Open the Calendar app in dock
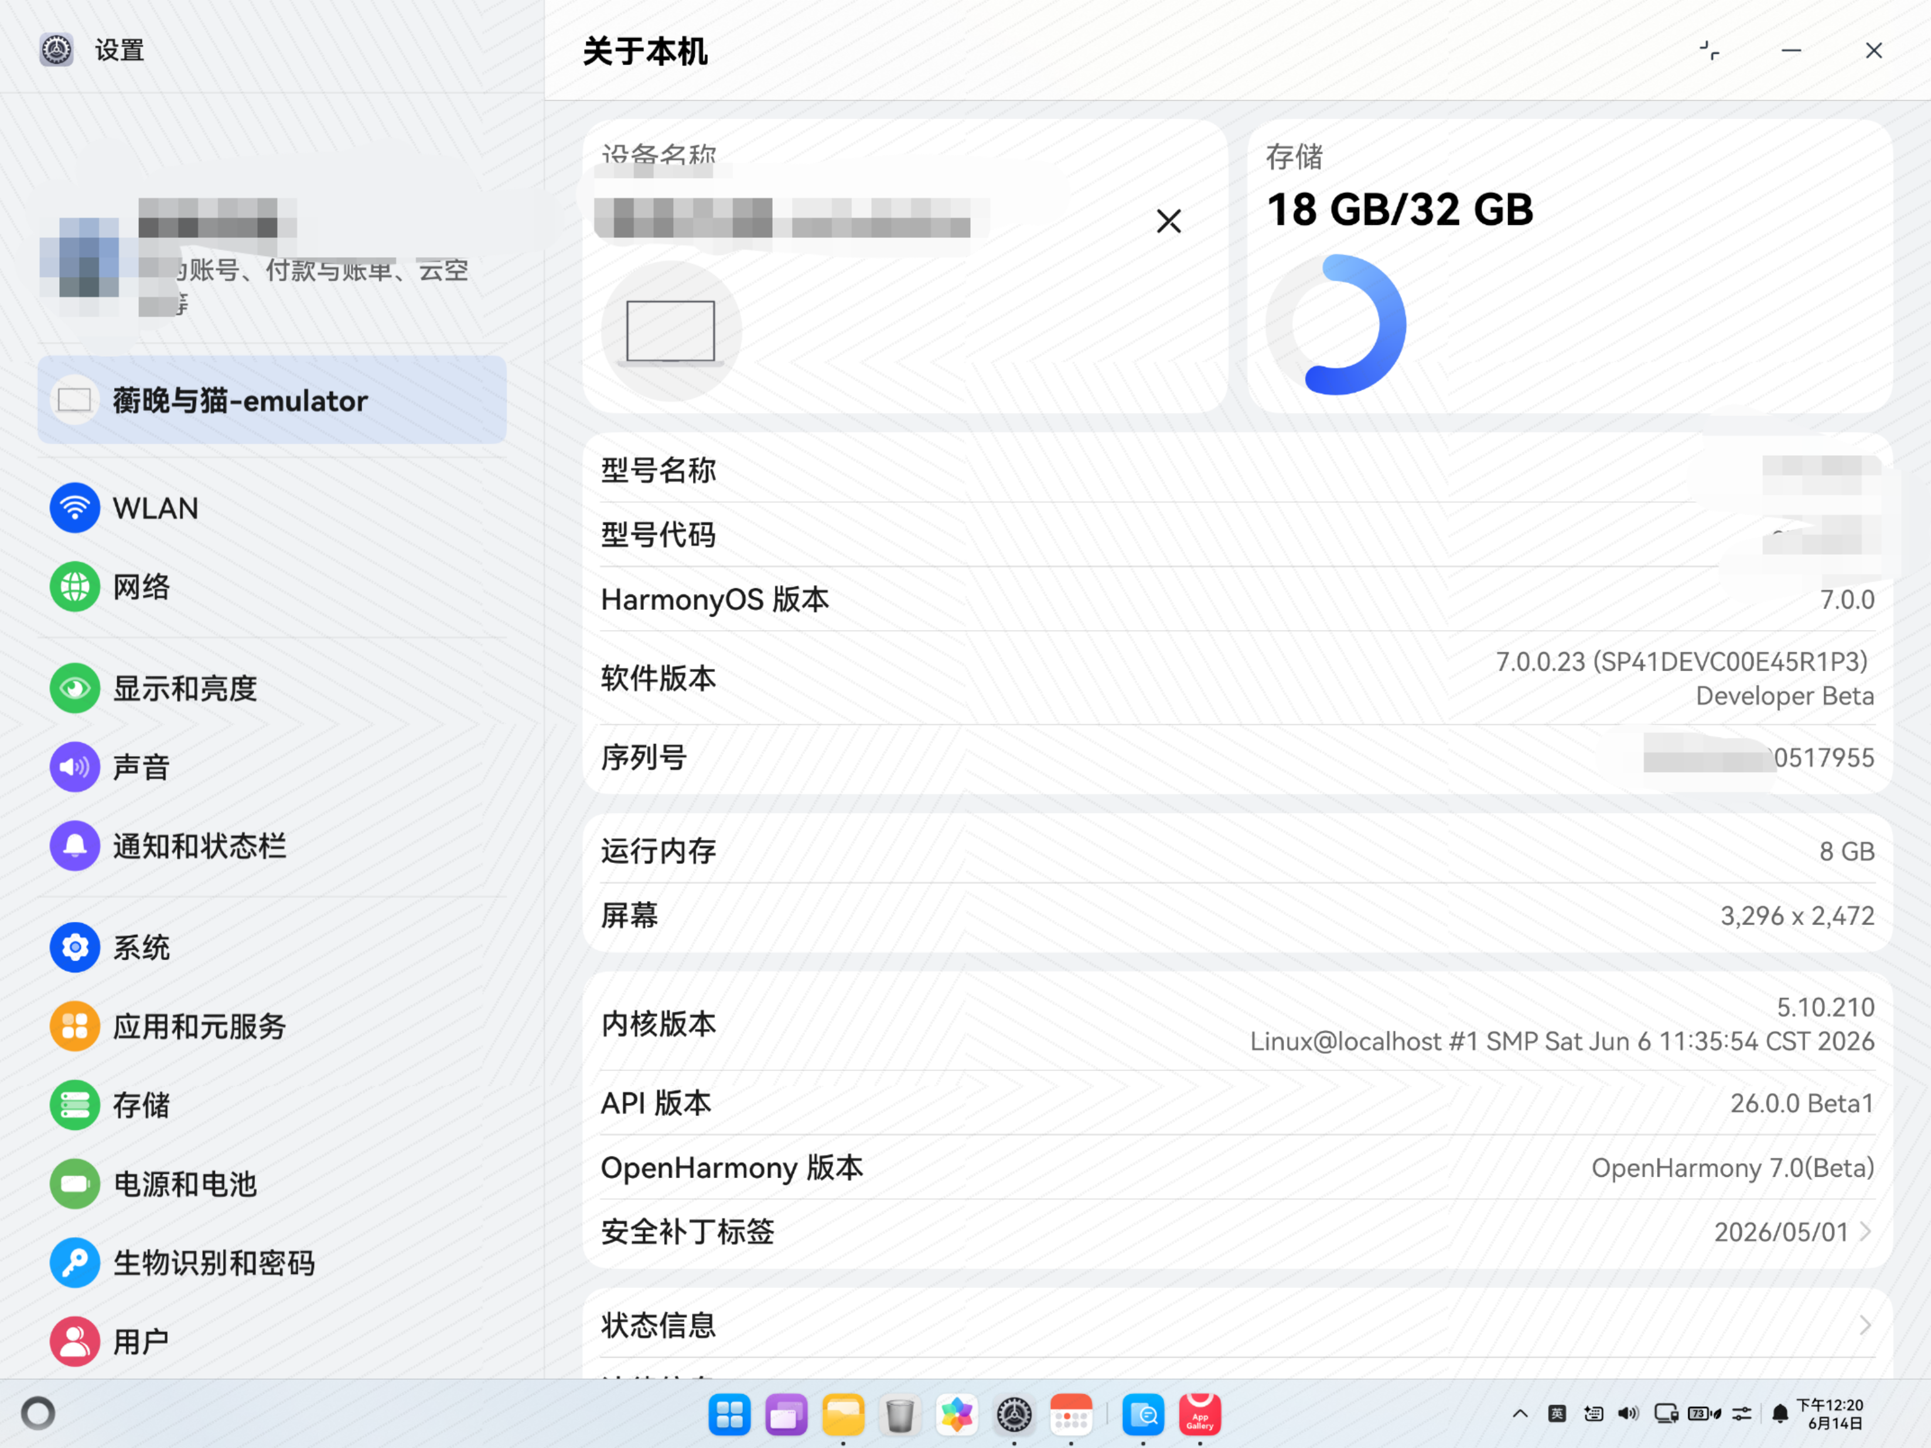Viewport: 1931px width, 1448px height. point(1071,1414)
